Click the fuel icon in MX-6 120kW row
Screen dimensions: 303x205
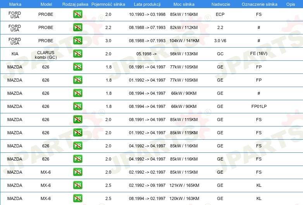click(77, 198)
